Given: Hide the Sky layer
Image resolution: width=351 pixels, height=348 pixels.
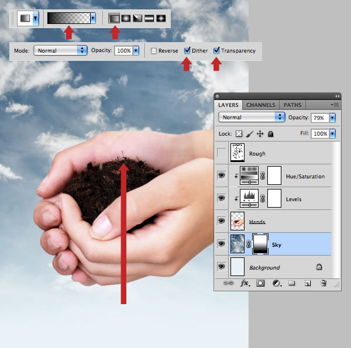Looking at the screenshot, I should click(221, 244).
